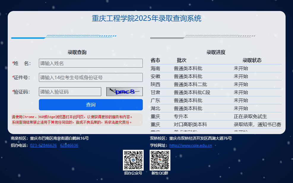Refresh the captcha image showing pmc8
The image size is (293, 183).
pyautogui.click(x=124, y=91)
